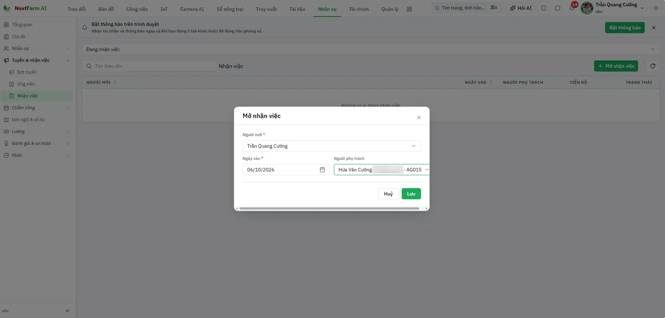Expand Đánh giá & an toàn section

point(37,144)
